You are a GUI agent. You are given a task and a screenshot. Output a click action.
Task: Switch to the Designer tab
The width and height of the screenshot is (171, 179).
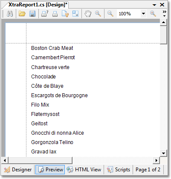(18, 170)
